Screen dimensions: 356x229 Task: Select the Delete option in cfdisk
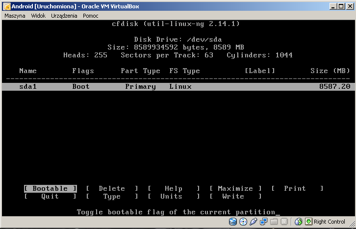112,188
